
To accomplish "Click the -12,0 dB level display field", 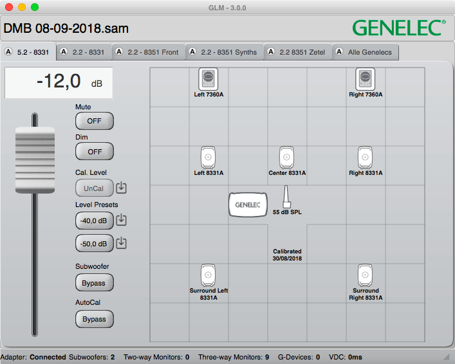I will tap(59, 83).
